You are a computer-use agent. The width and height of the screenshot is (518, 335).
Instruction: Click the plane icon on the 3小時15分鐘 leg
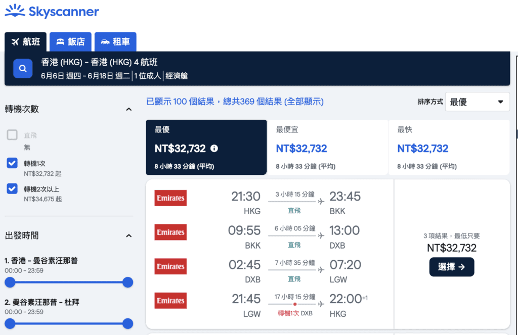pos(321,201)
